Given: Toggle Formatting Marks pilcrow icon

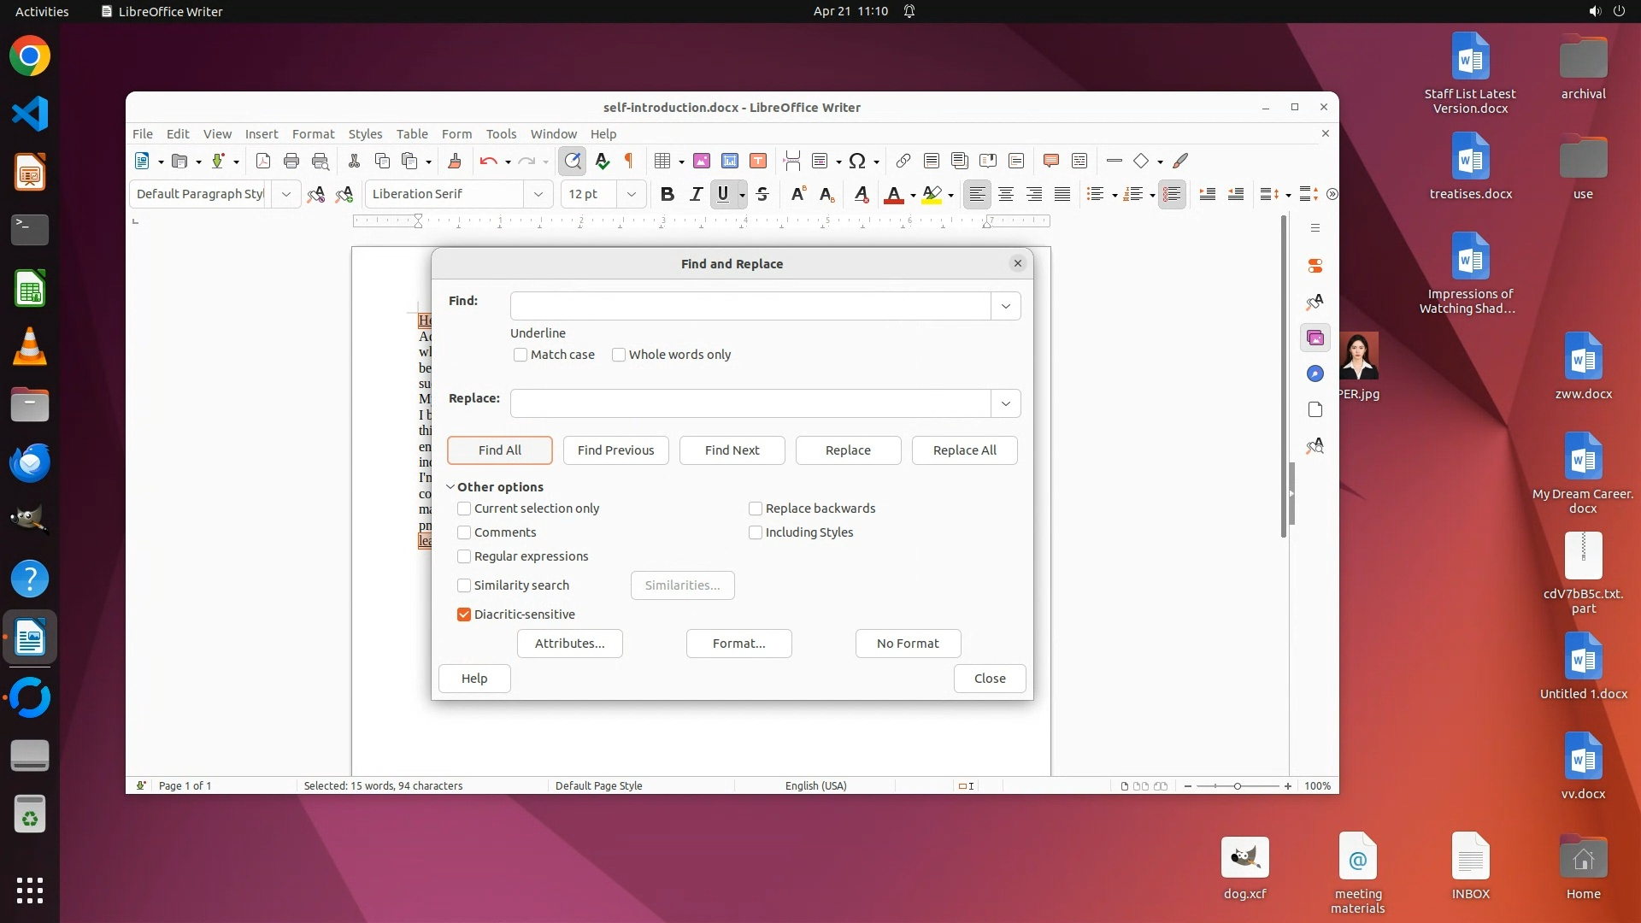Looking at the screenshot, I should click(629, 161).
